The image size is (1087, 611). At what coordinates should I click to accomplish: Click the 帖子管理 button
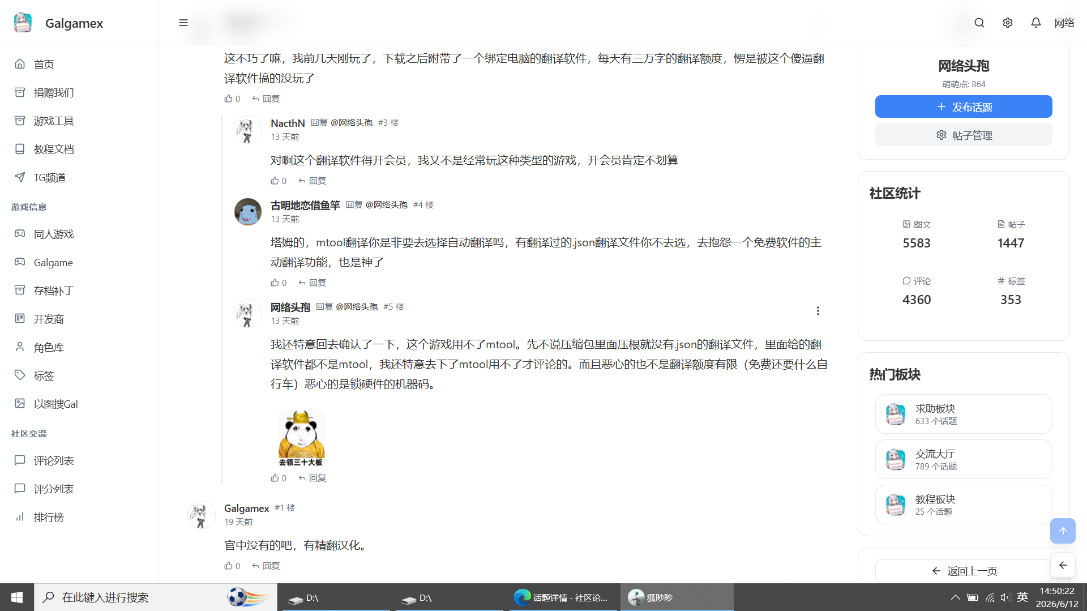(964, 135)
